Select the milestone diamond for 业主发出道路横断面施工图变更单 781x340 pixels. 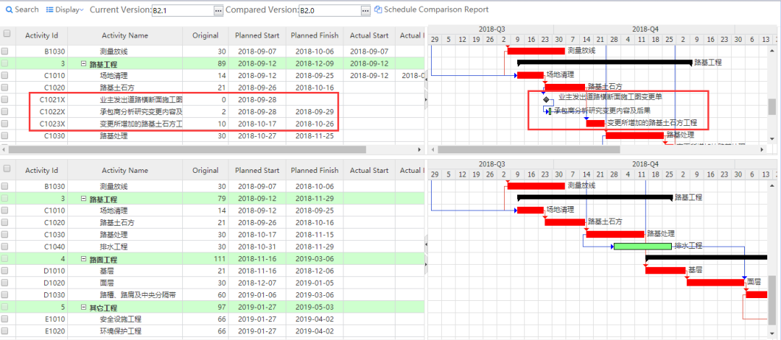point(547,100)
